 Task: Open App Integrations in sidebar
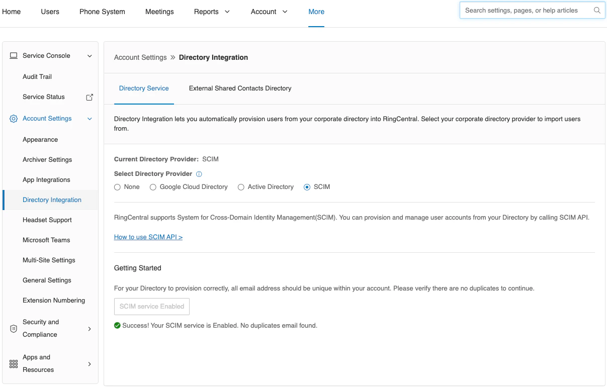[x=46, y=180]
